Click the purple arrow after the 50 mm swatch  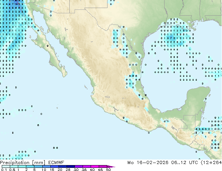111,166
